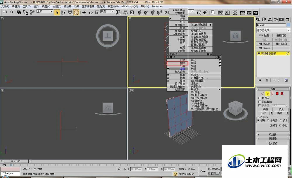The height and width of the screenshot is (178, 292).
Task: Click the Undo arrow in the main toolbar
Action: point(5,12)
